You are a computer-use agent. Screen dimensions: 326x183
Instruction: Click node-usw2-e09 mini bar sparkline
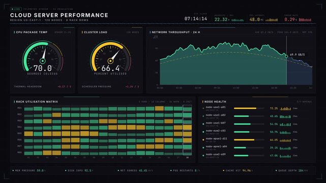tap(285, 156)
